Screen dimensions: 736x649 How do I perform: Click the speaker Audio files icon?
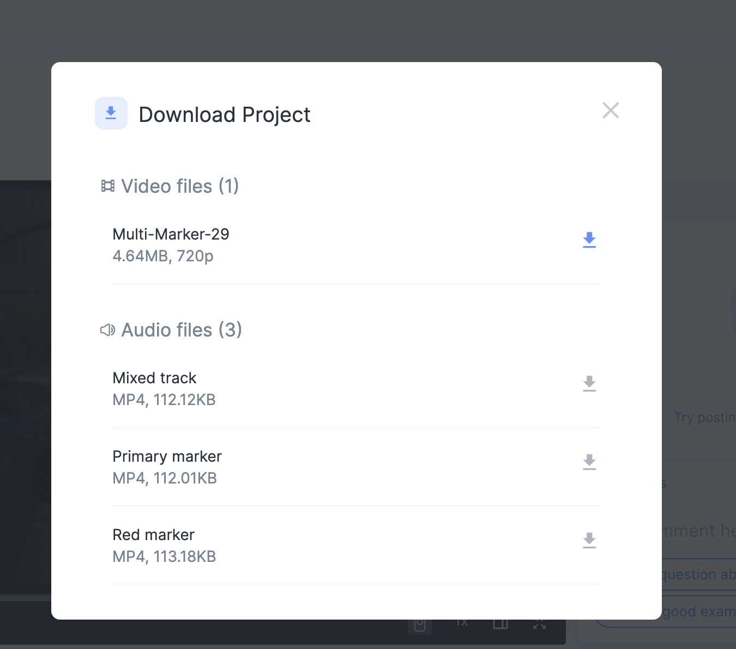click(107, 330)
